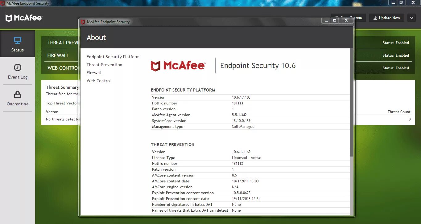
Task: Select Endpoint Security Platform section
Action: 113,57
